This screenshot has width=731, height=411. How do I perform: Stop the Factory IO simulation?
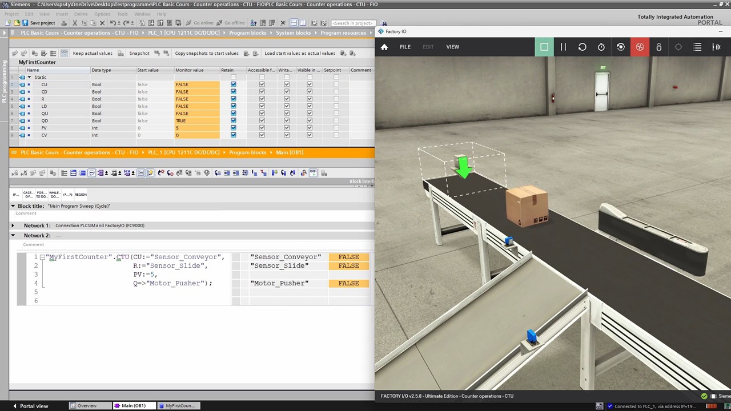[x=544, y=47]
